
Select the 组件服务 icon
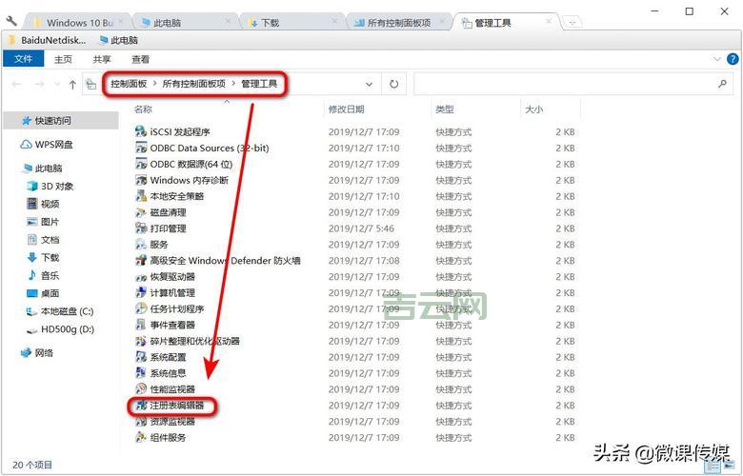(141, 438)
